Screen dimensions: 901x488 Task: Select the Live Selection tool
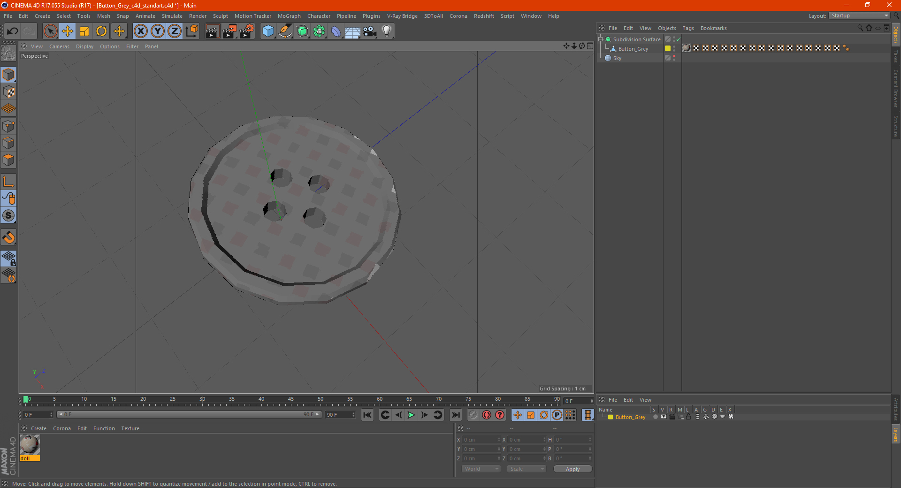coord(50,31)
